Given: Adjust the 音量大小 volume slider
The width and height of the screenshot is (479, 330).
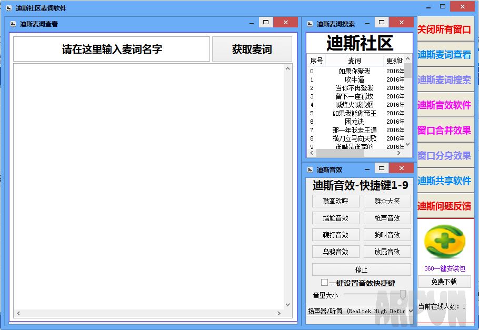Looking at the screenshot, I should 403,294.
